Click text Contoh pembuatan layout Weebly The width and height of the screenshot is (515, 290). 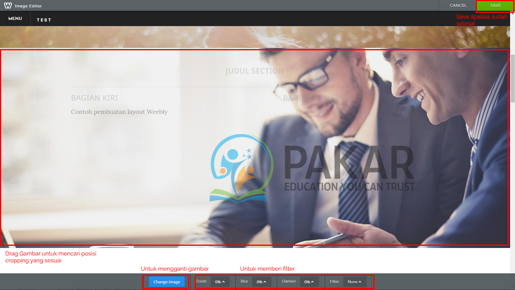(119, 112)
